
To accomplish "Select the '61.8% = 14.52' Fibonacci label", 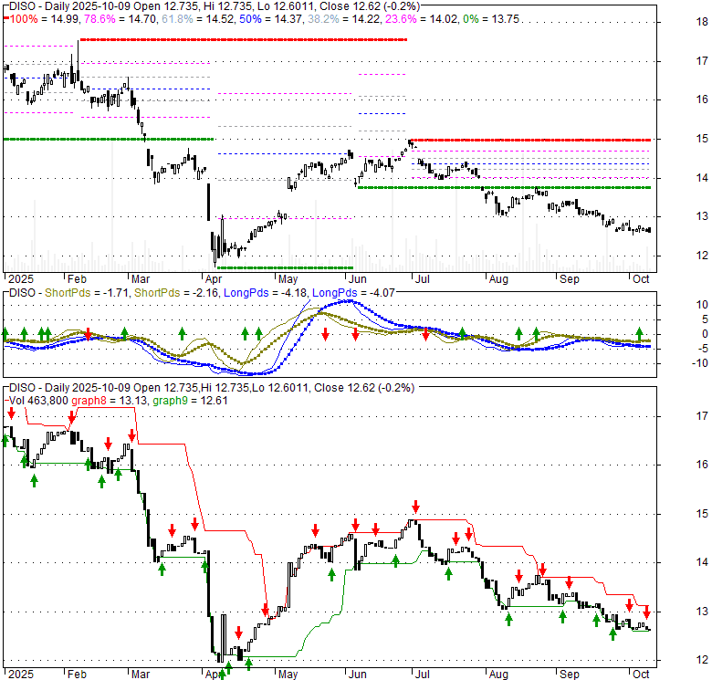I will point(196,19).
